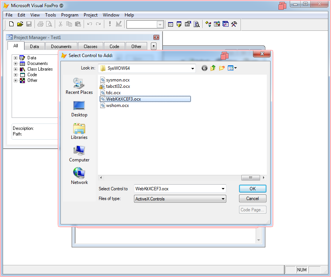The image size is (331, 277).
Task: Open the Task Pane toolbar icon
Action: (x=226, y=24)
